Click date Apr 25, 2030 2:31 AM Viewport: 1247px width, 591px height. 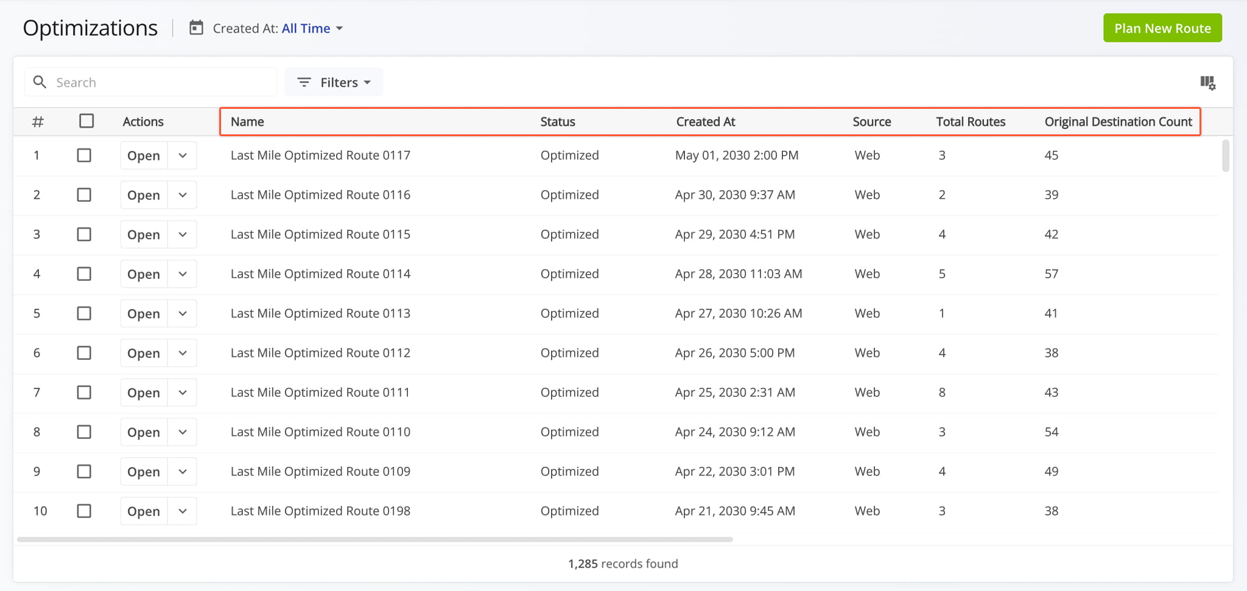pos(735,392)
